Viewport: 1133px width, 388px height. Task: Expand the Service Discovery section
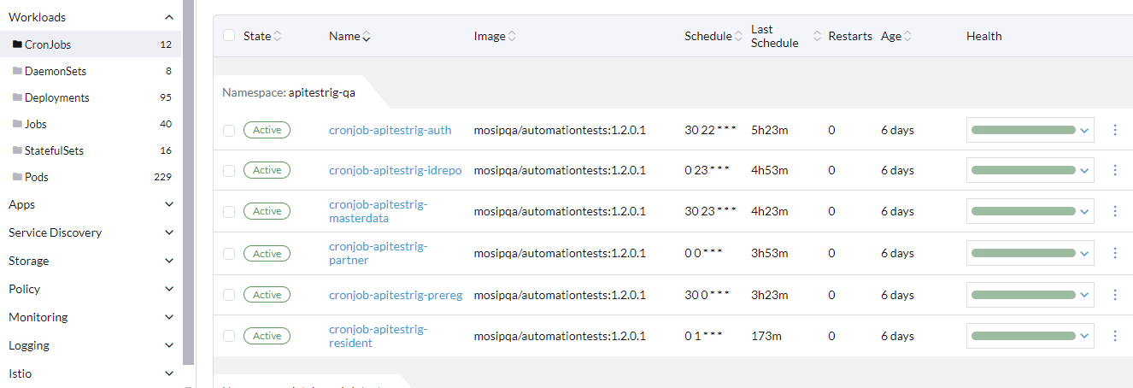[x=168, y=232]
